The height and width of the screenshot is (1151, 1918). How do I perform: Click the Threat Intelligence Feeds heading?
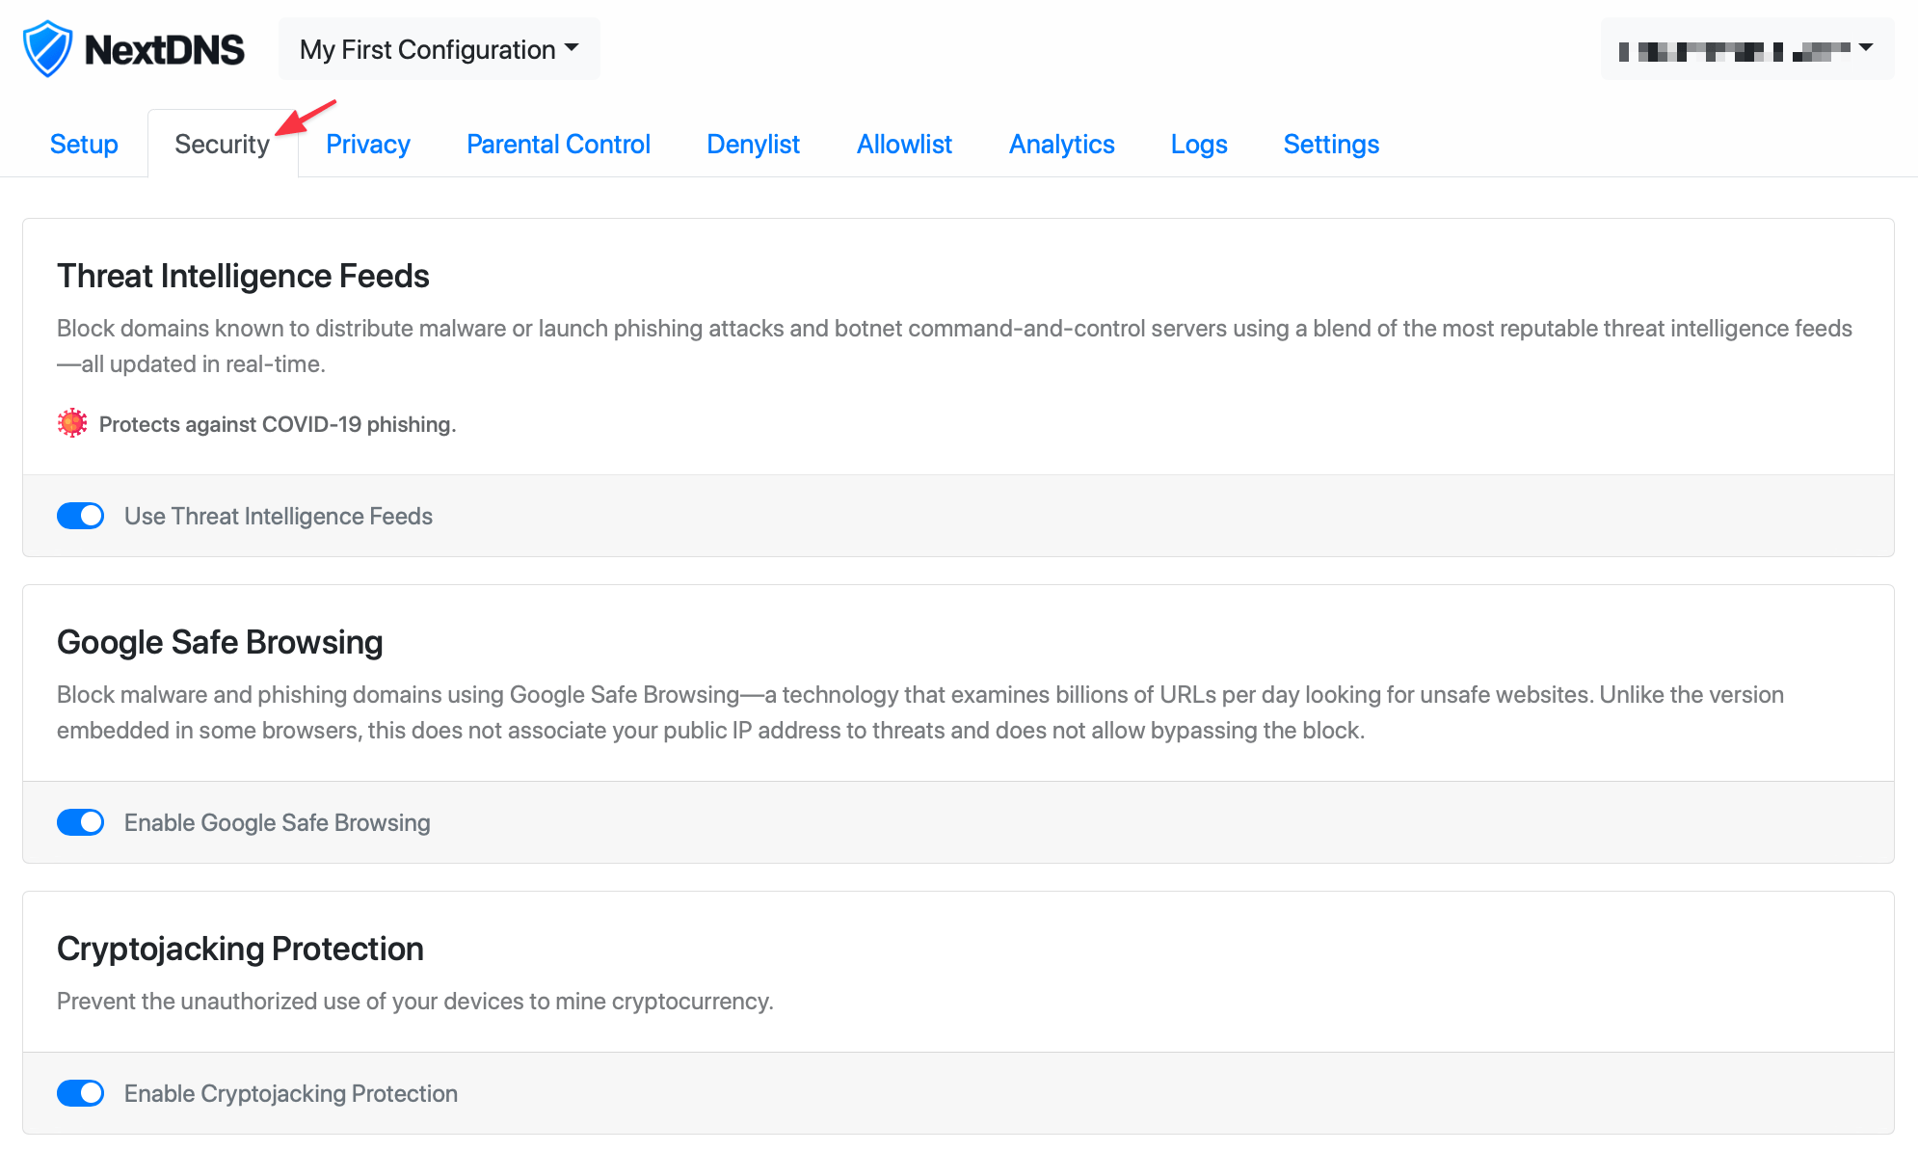pos(243,276)
